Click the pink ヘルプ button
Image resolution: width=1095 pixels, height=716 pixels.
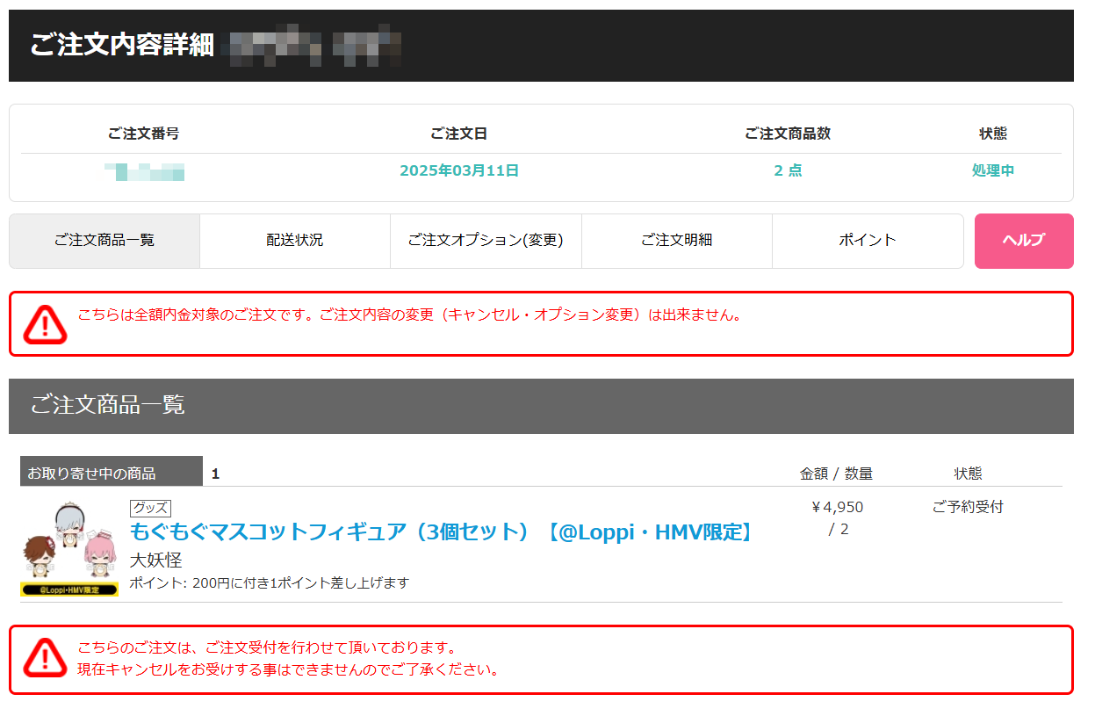click(x=1024, y=241)
